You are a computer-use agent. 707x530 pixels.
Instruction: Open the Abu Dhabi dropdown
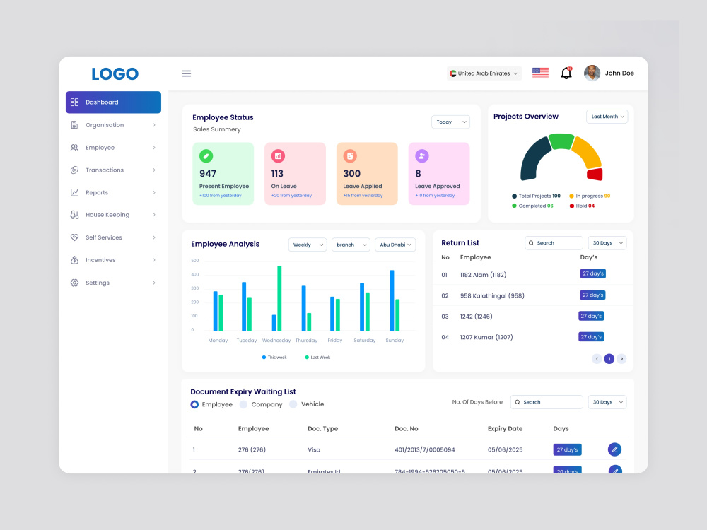coord(395,245)
